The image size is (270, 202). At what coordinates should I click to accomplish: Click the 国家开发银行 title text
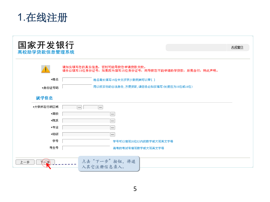tap(46, 45)
